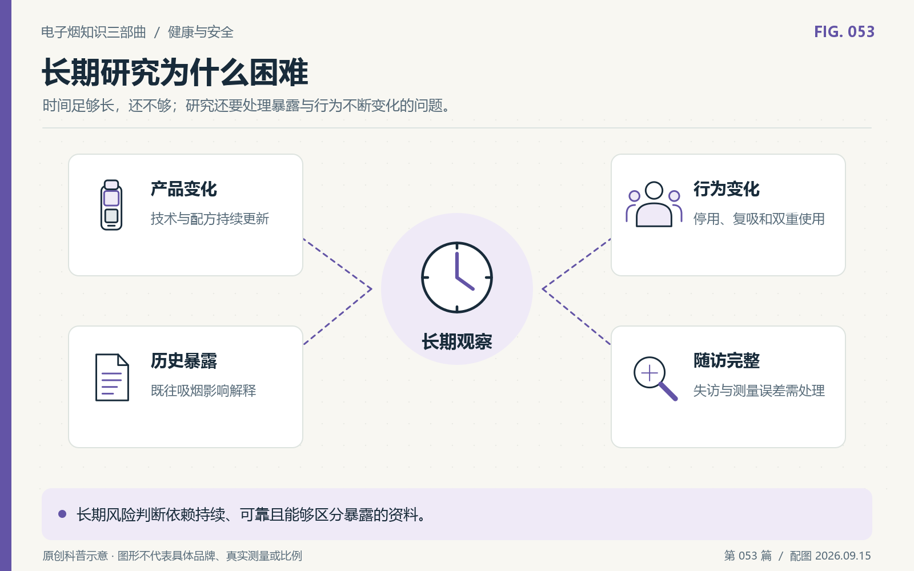Click the breadcrumb segment 健康与安全
This screenshot has height=571, width=914.
pos(201,32)
